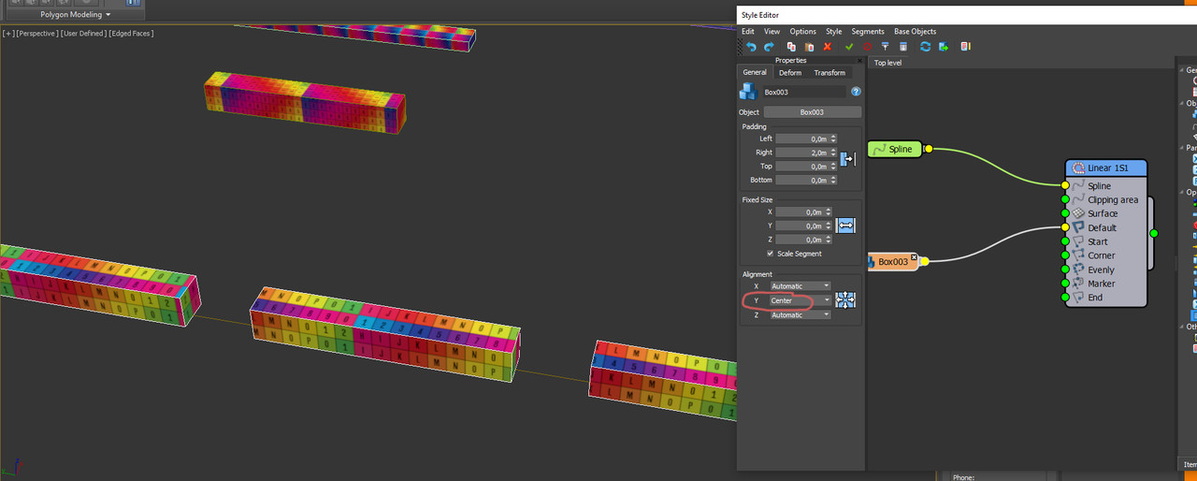Adjust the Padding Top spinner arrows
Image resolution: width=1197 pixels, height=481 pixels.
pos(832,167)
